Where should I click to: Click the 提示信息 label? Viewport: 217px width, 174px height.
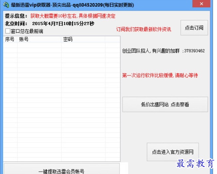[x=16, y=16]
